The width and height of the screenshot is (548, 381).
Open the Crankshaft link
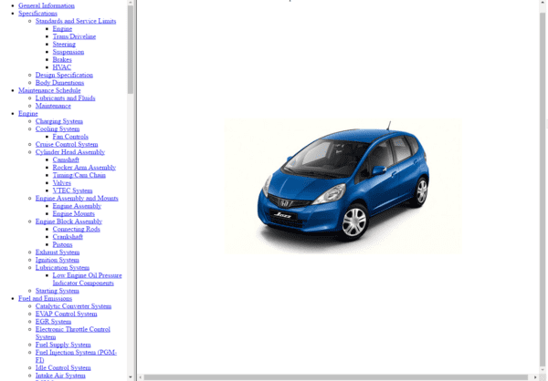coord(68,237)
